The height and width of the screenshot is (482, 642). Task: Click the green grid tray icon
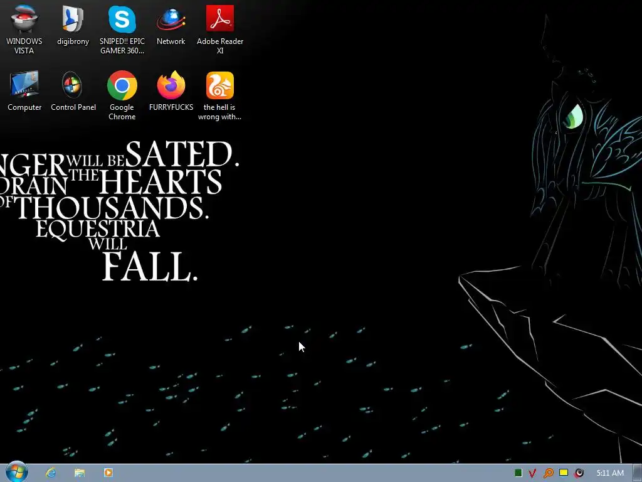tap(518, 473)
